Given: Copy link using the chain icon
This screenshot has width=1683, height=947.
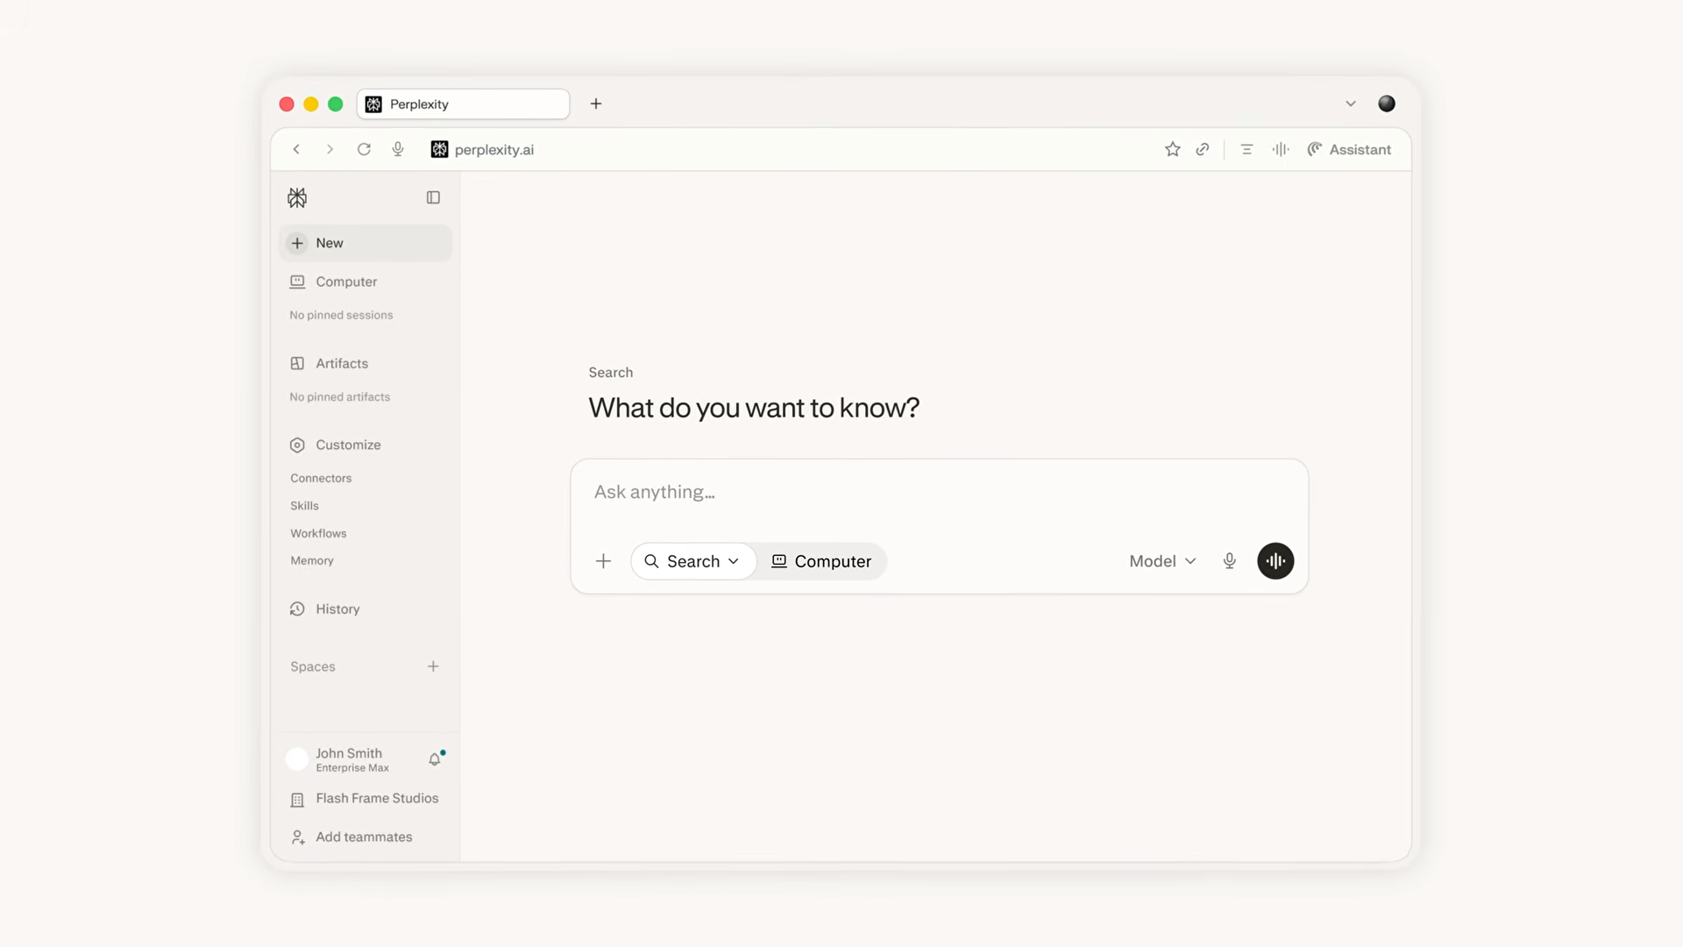Looking at the screenshot, I should 1203,149.
